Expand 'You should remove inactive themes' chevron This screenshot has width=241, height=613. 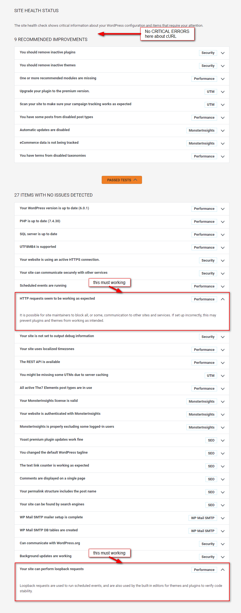[x=223, y=66]
